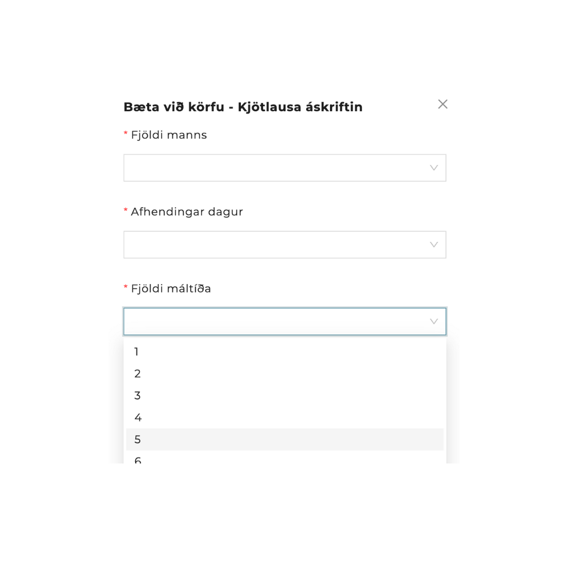Click the red asterisk beside Afhendingar dagur
Screen dimensions: 568x568
tap(126, 211)
